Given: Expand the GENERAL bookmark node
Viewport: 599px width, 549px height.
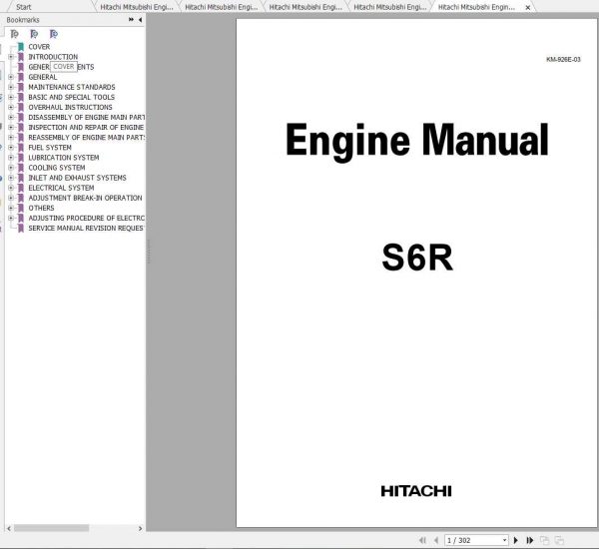Looking at the screenshot, I should [x=11, y=77].
